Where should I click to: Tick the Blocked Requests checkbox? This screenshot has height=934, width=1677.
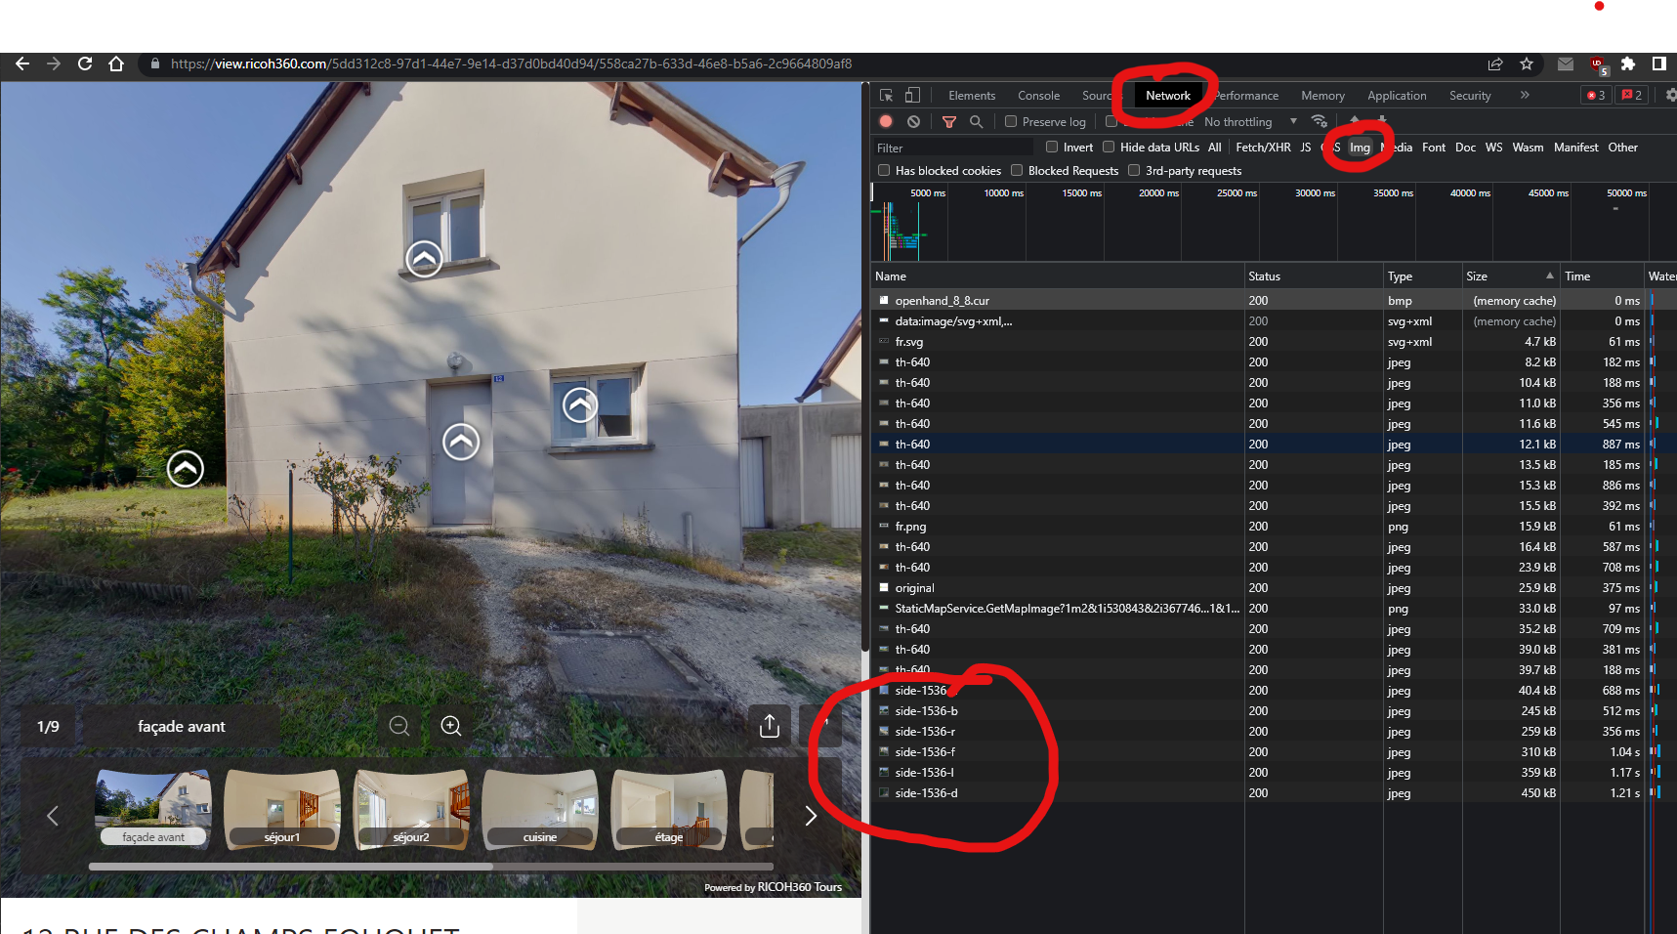tap(1017, 171)
